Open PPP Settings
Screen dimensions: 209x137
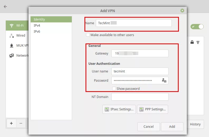(x=153, y=109)
